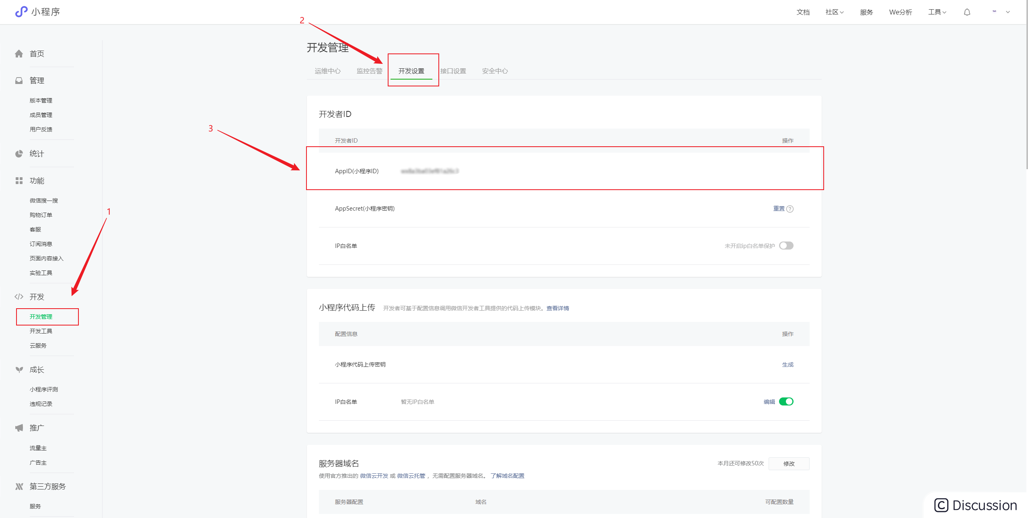Click the grid icon beside 功能
Image resolution: width=1028 pixels, height=518 pixels.
click(19, 181)
